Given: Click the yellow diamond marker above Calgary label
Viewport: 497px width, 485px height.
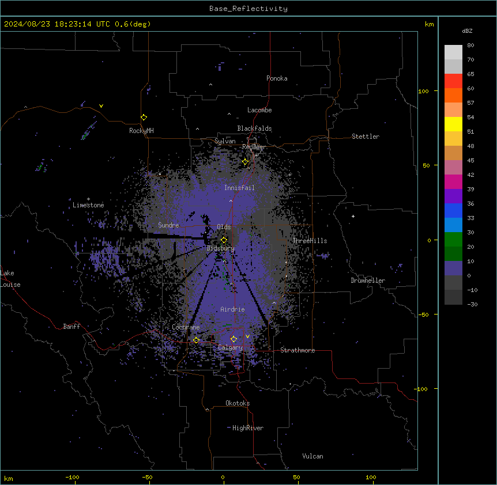Looking at the screenshot, I should coord(234,339).
